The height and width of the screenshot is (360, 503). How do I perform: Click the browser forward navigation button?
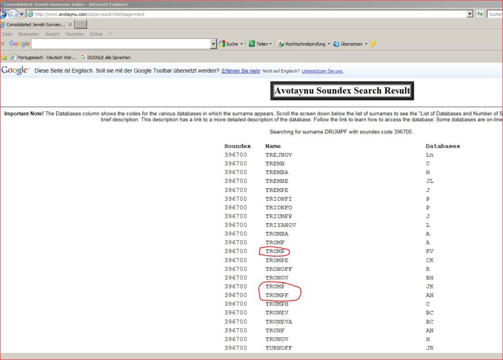click(12, 14)
